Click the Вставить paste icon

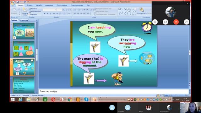pyautogui.click(x=14, y=10)
